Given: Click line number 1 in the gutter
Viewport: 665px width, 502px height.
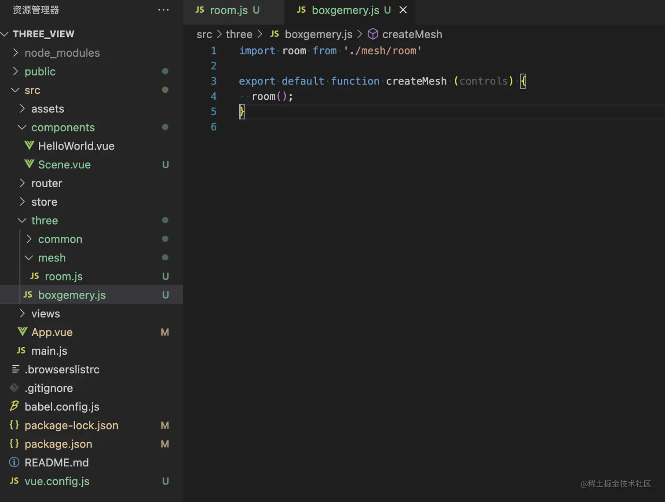Looking at the screenshot, I should (214, 51).
